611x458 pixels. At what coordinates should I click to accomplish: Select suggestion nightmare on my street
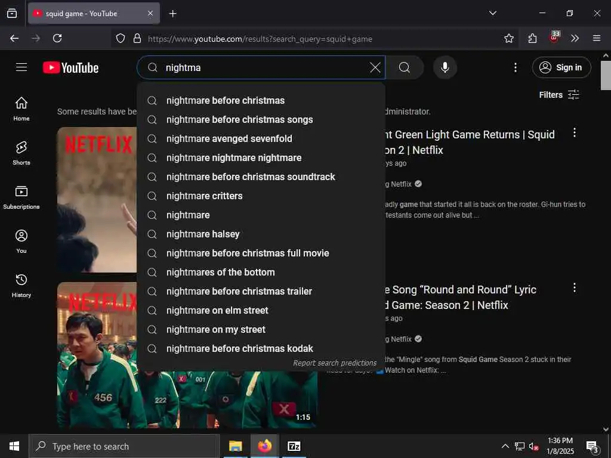point(261,329)
